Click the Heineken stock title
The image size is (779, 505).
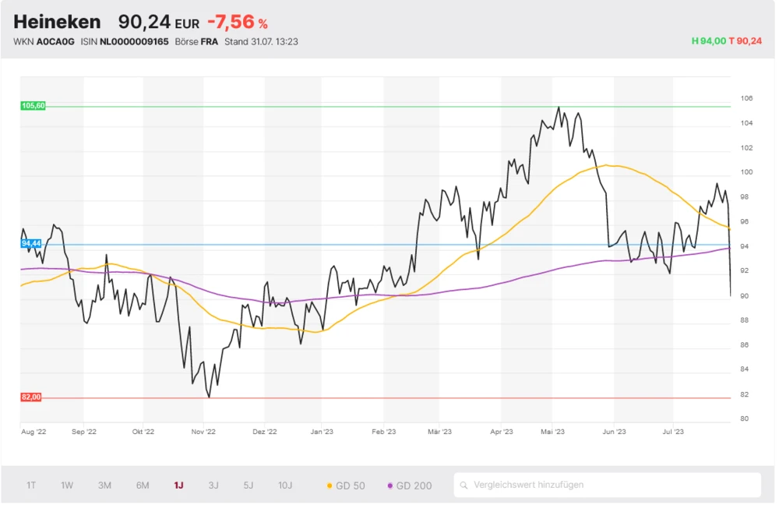coord(57,22)
